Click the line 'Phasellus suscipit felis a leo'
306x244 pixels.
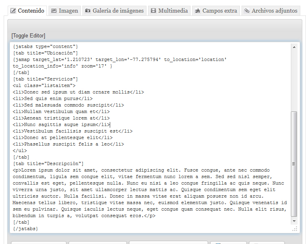[68, 144]
